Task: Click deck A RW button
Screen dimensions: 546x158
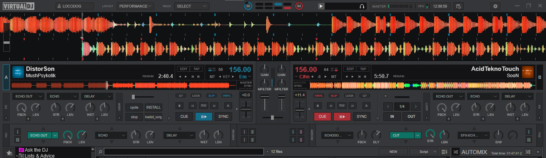Action: pos(203,105)
